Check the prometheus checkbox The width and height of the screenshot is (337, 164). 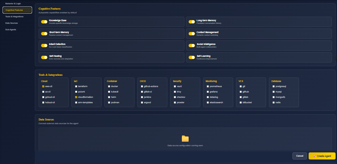tap(208, 87)
